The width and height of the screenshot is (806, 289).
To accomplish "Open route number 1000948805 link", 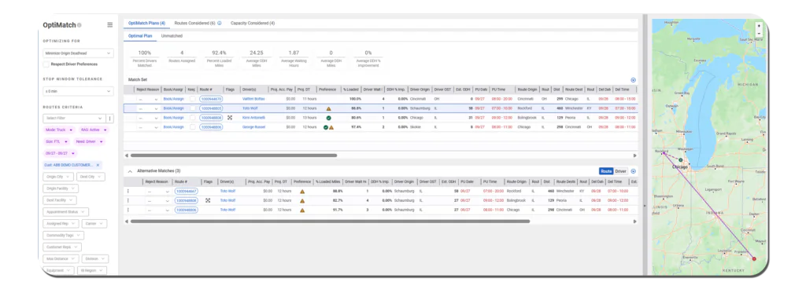I will [211, 108].
